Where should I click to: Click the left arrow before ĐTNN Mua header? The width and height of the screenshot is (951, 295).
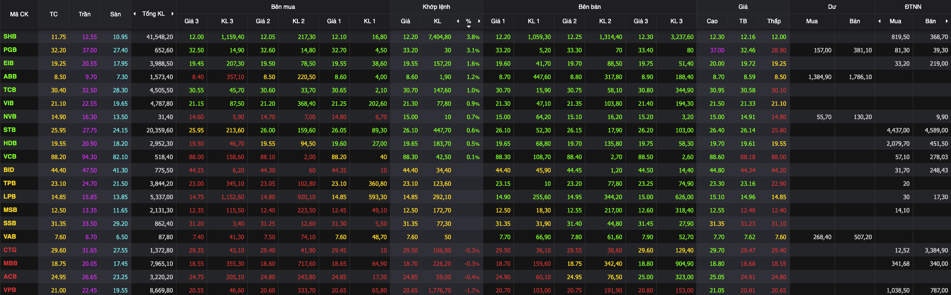click(x=880, y=21)
